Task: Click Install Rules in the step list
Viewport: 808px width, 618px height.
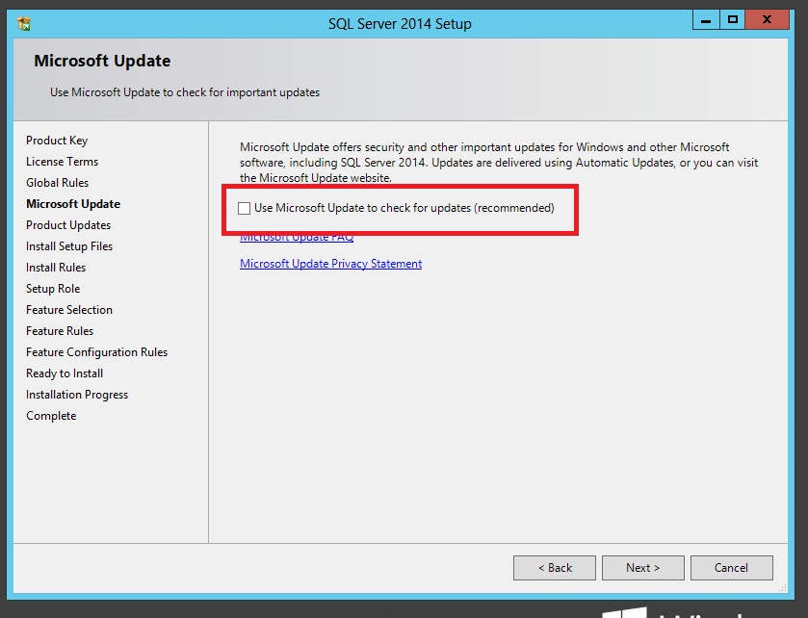Action: click(56, 268)
